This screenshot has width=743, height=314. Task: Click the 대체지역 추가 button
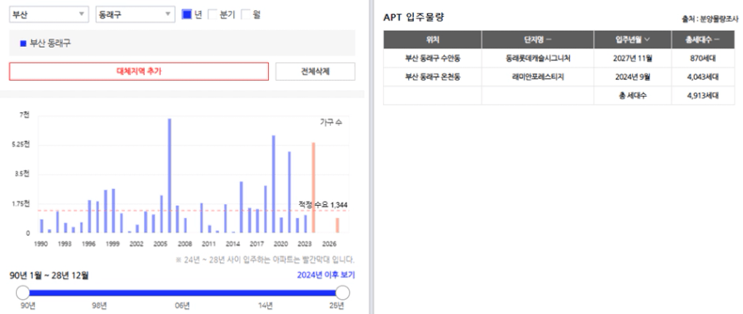point(139,72)
